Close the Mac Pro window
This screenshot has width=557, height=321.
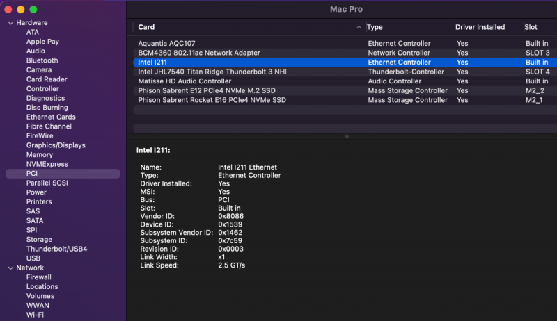[8, 10]
